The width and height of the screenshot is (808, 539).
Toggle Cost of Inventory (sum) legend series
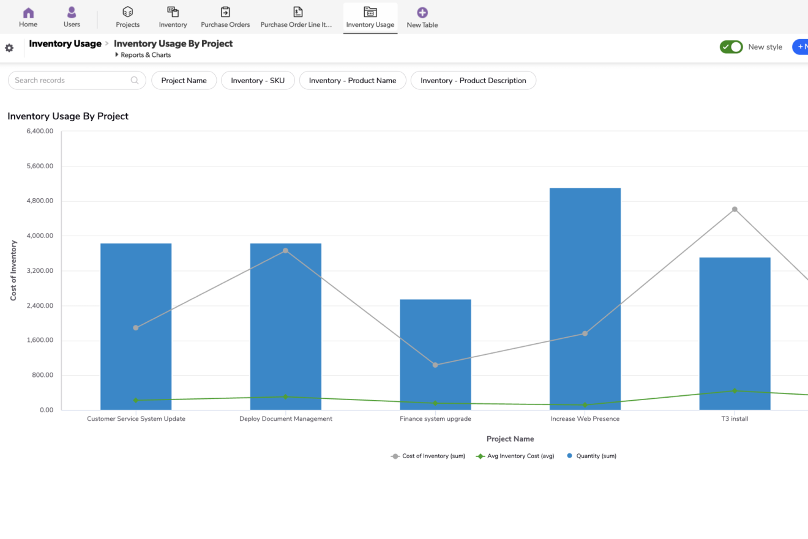coord(428,456)
